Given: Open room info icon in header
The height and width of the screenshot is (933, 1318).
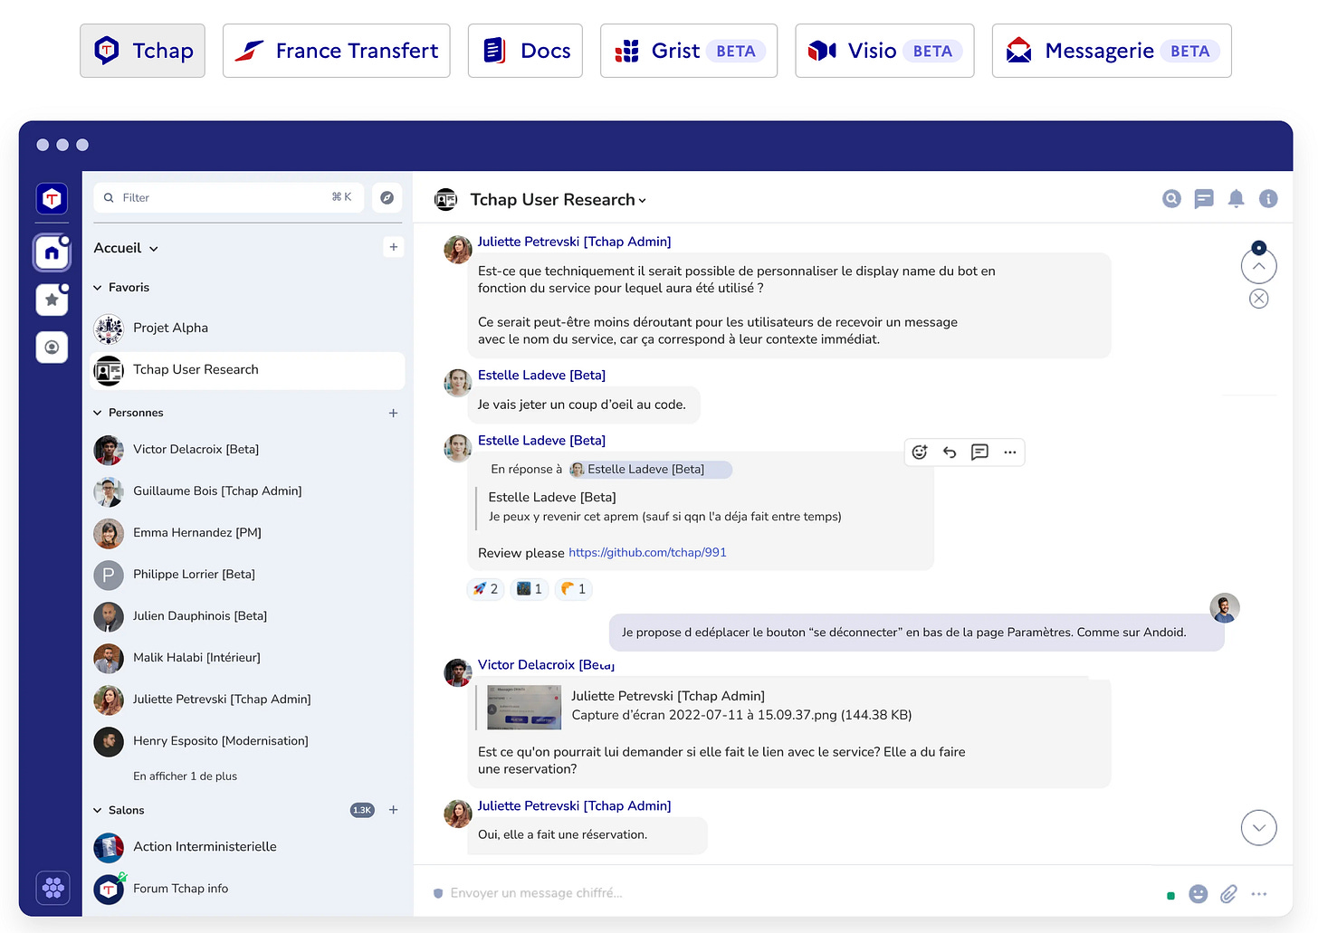Looking at the screenshot, I should click(1268, 198).
